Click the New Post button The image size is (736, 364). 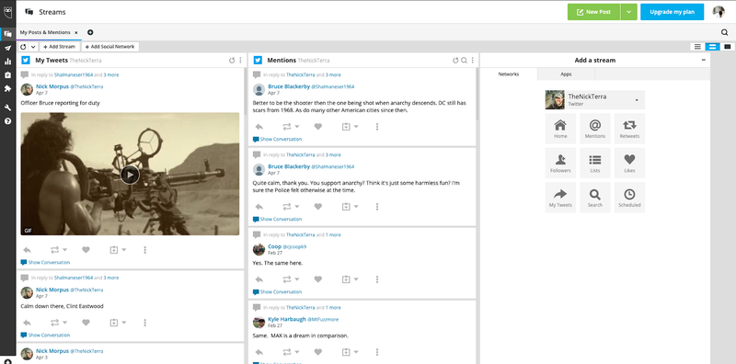[x=593, y=12]
